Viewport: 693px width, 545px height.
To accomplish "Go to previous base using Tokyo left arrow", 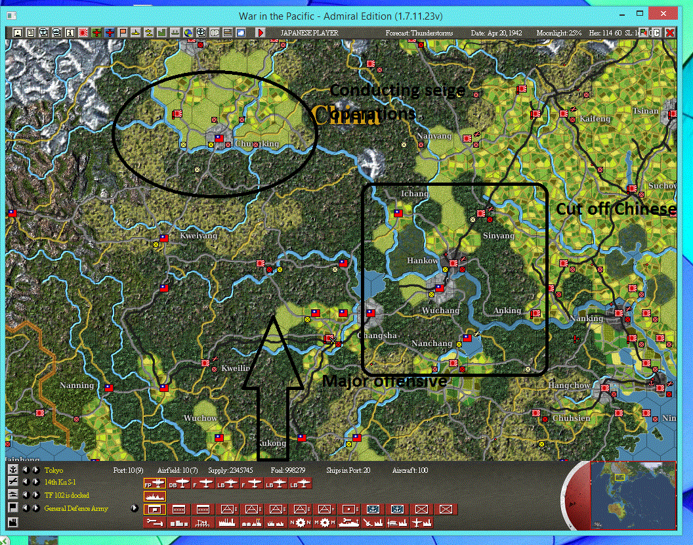I will click(x=26, y=469).
